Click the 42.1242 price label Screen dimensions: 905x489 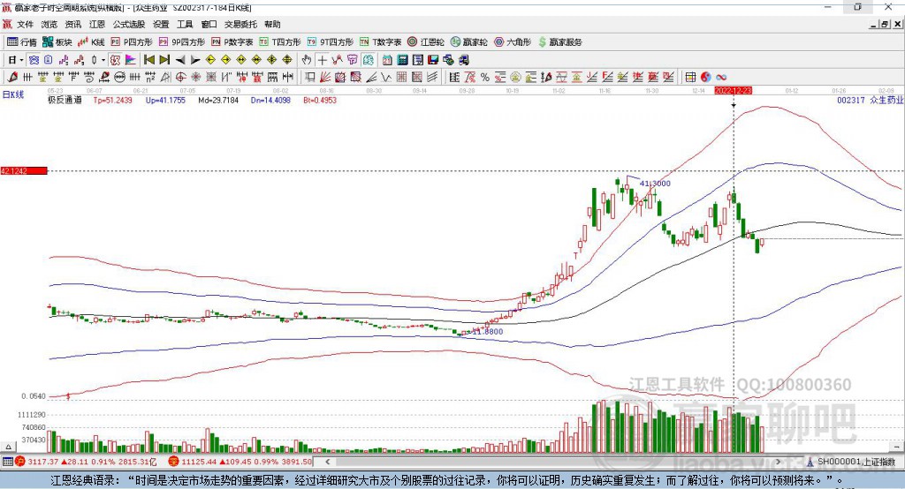tap(24, 170)
